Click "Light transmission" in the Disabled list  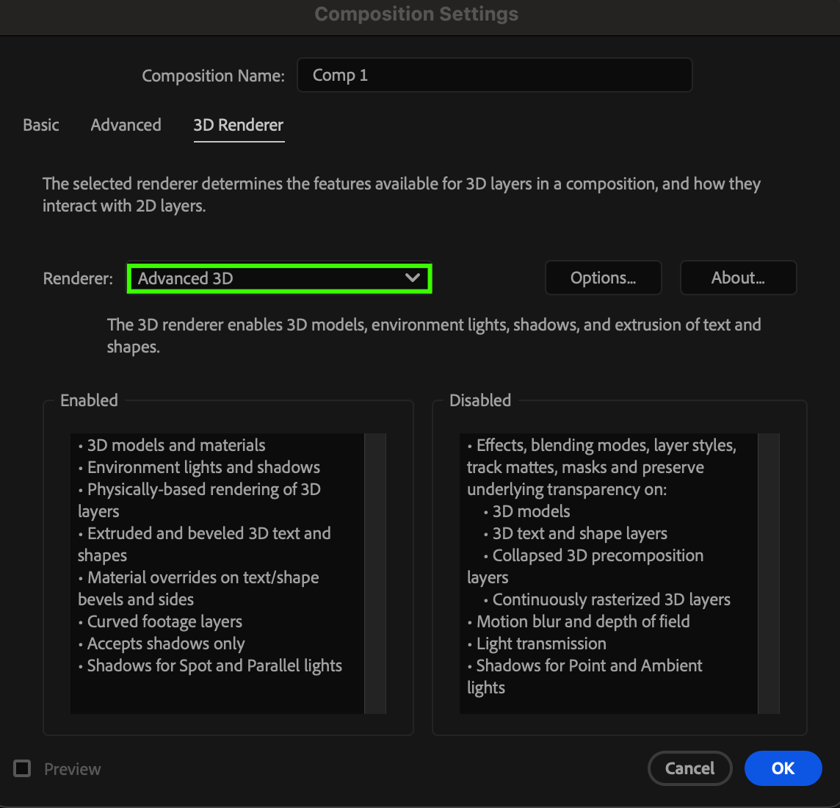click(x=541, y=643)
